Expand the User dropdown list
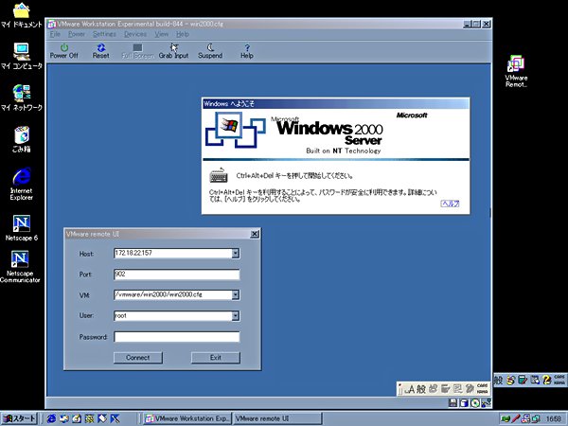The height and width of the screenshot is (426, 568). [236, 316]
